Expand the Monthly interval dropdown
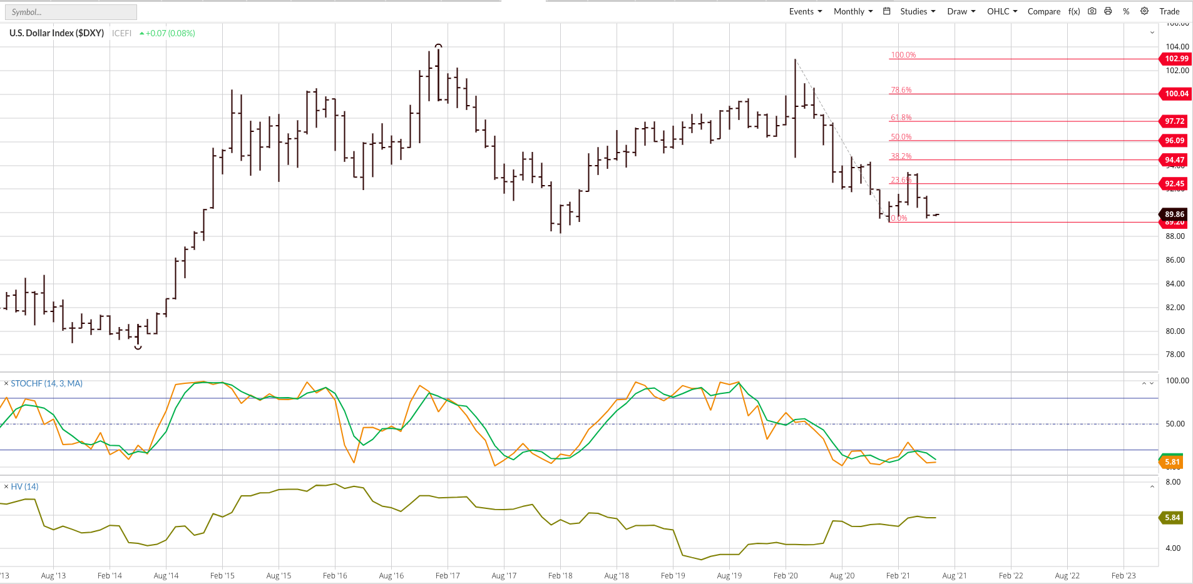The width and height of the screenshot is (1193, 584). (853, 11)
